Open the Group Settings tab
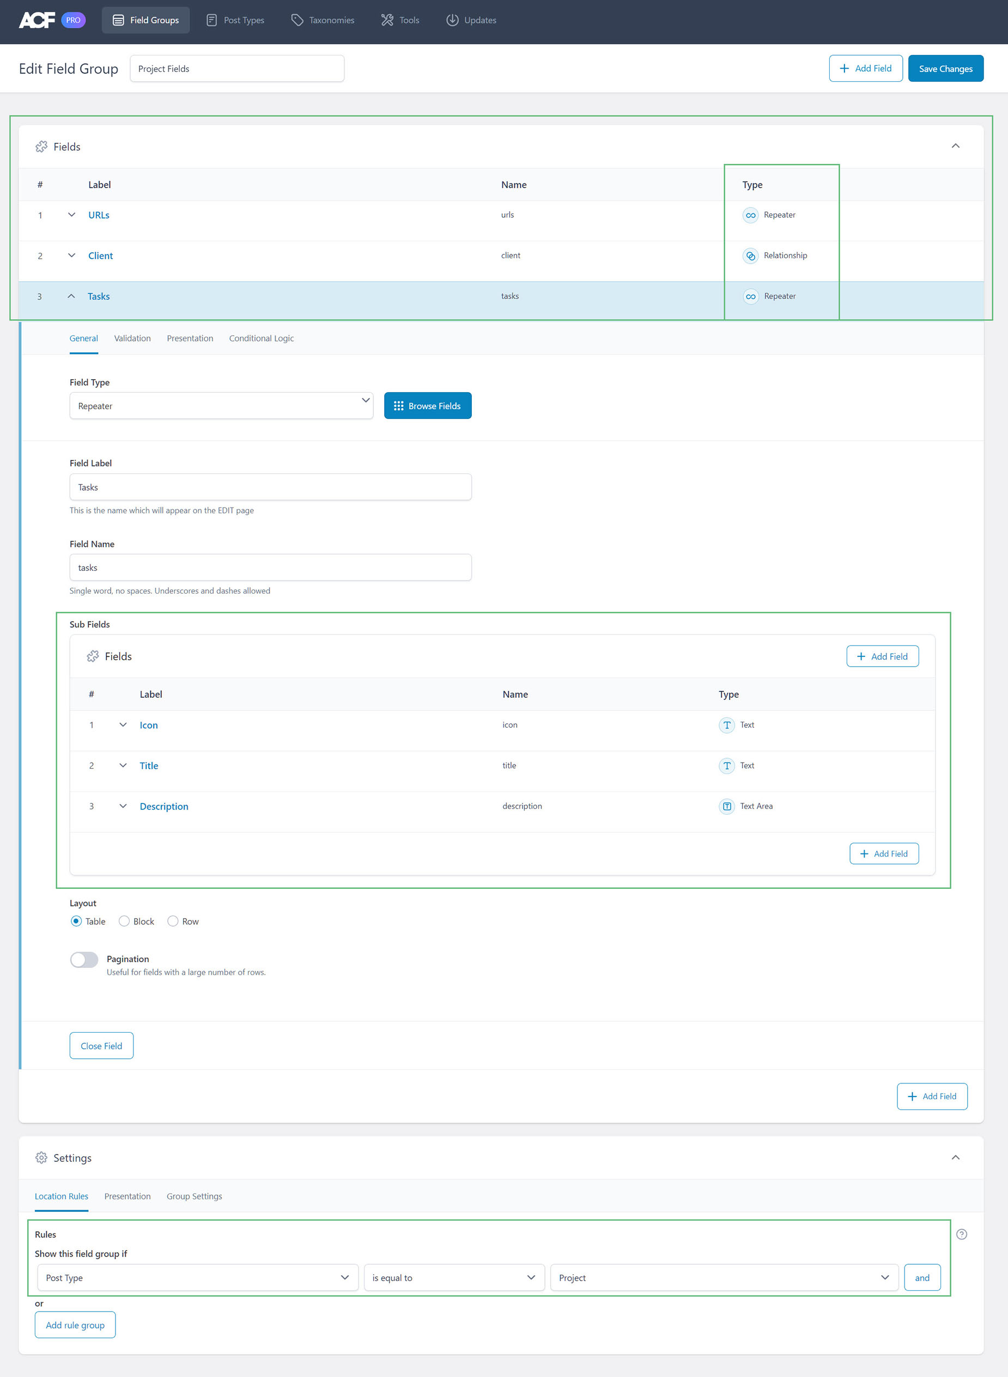 point(194,1196)
